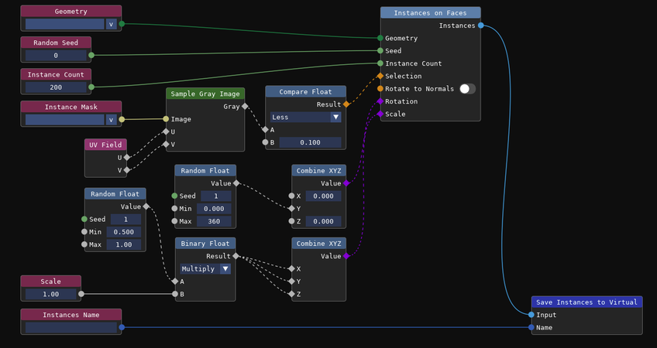Click the Instance Count 200 field
Image resolution: width=657 pixels, height=348 pixels.
click(56, 87)
